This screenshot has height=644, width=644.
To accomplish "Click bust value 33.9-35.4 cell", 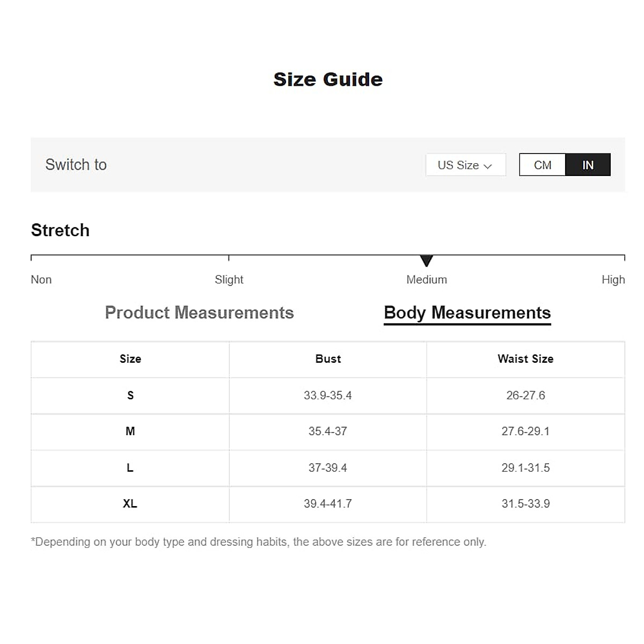I will pyautogui.click(x=328, y=396).
